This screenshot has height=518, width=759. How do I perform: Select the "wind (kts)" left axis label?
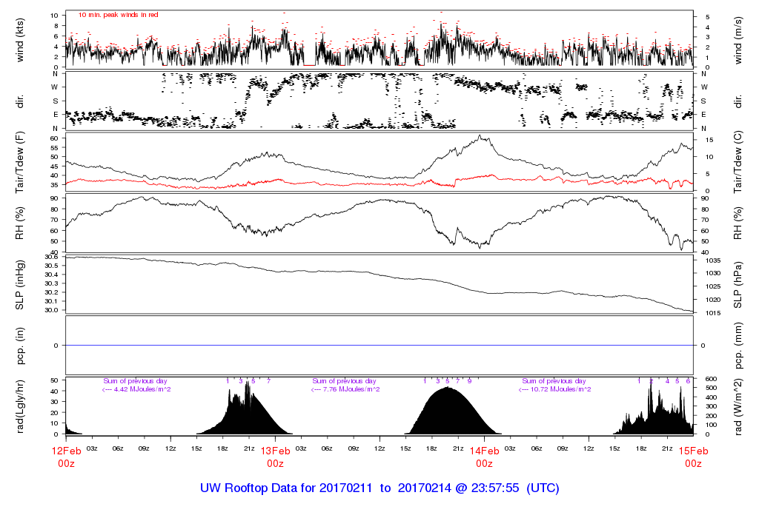pos(20,39)
